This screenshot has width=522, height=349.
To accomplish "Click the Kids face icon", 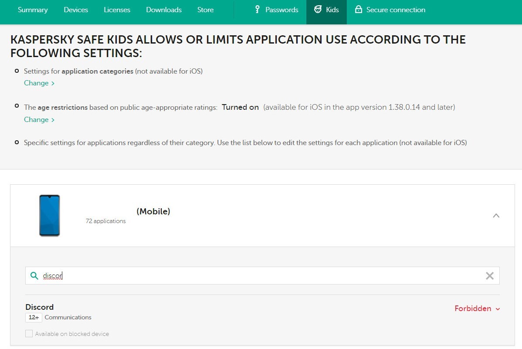I will click(318, 10).
